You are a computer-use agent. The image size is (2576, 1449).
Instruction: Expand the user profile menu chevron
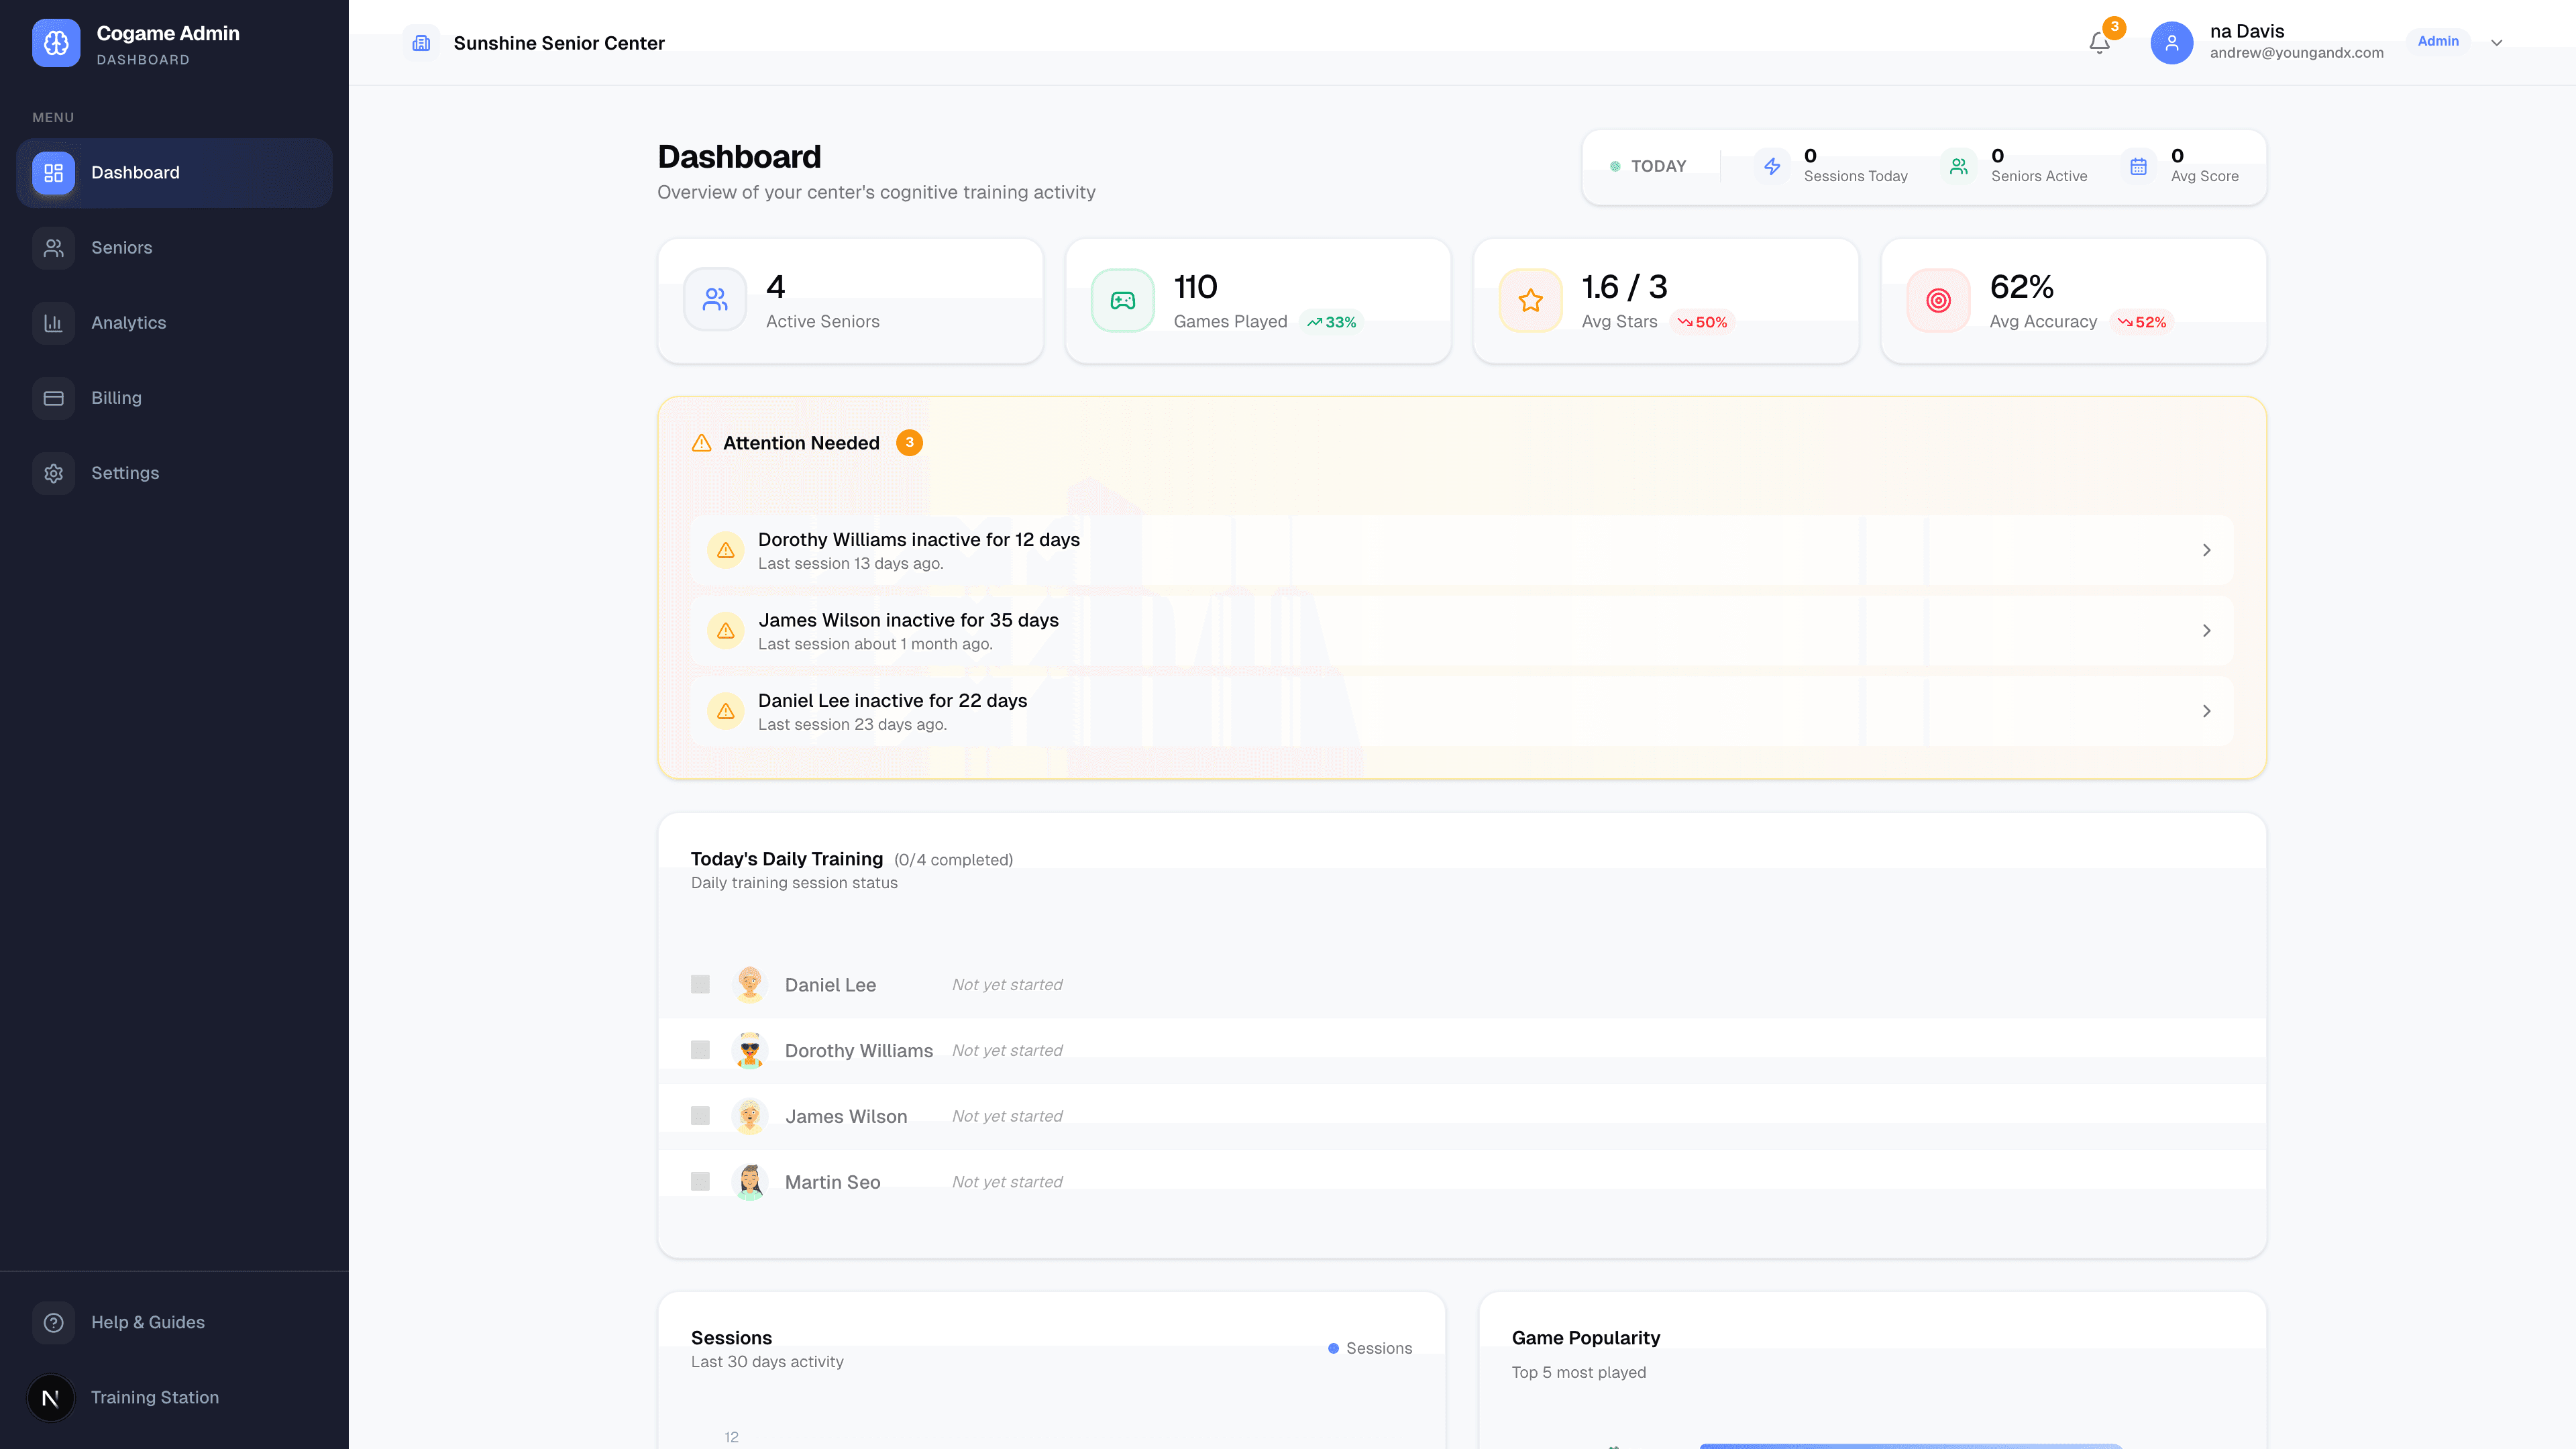2497,42
